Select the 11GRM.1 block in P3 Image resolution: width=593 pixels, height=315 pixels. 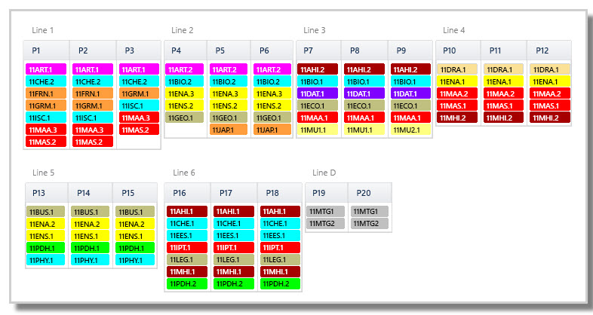[139, 93]
